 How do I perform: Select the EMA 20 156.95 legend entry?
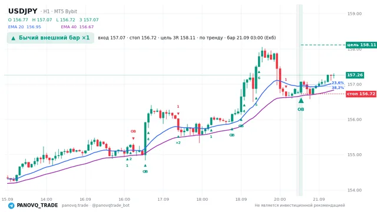pos(25,27)
